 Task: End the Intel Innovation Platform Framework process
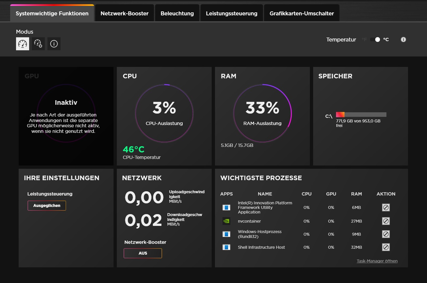(386, 208)
